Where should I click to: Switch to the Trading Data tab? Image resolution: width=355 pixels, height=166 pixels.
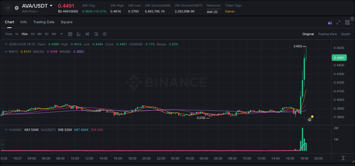coord(44,22)
